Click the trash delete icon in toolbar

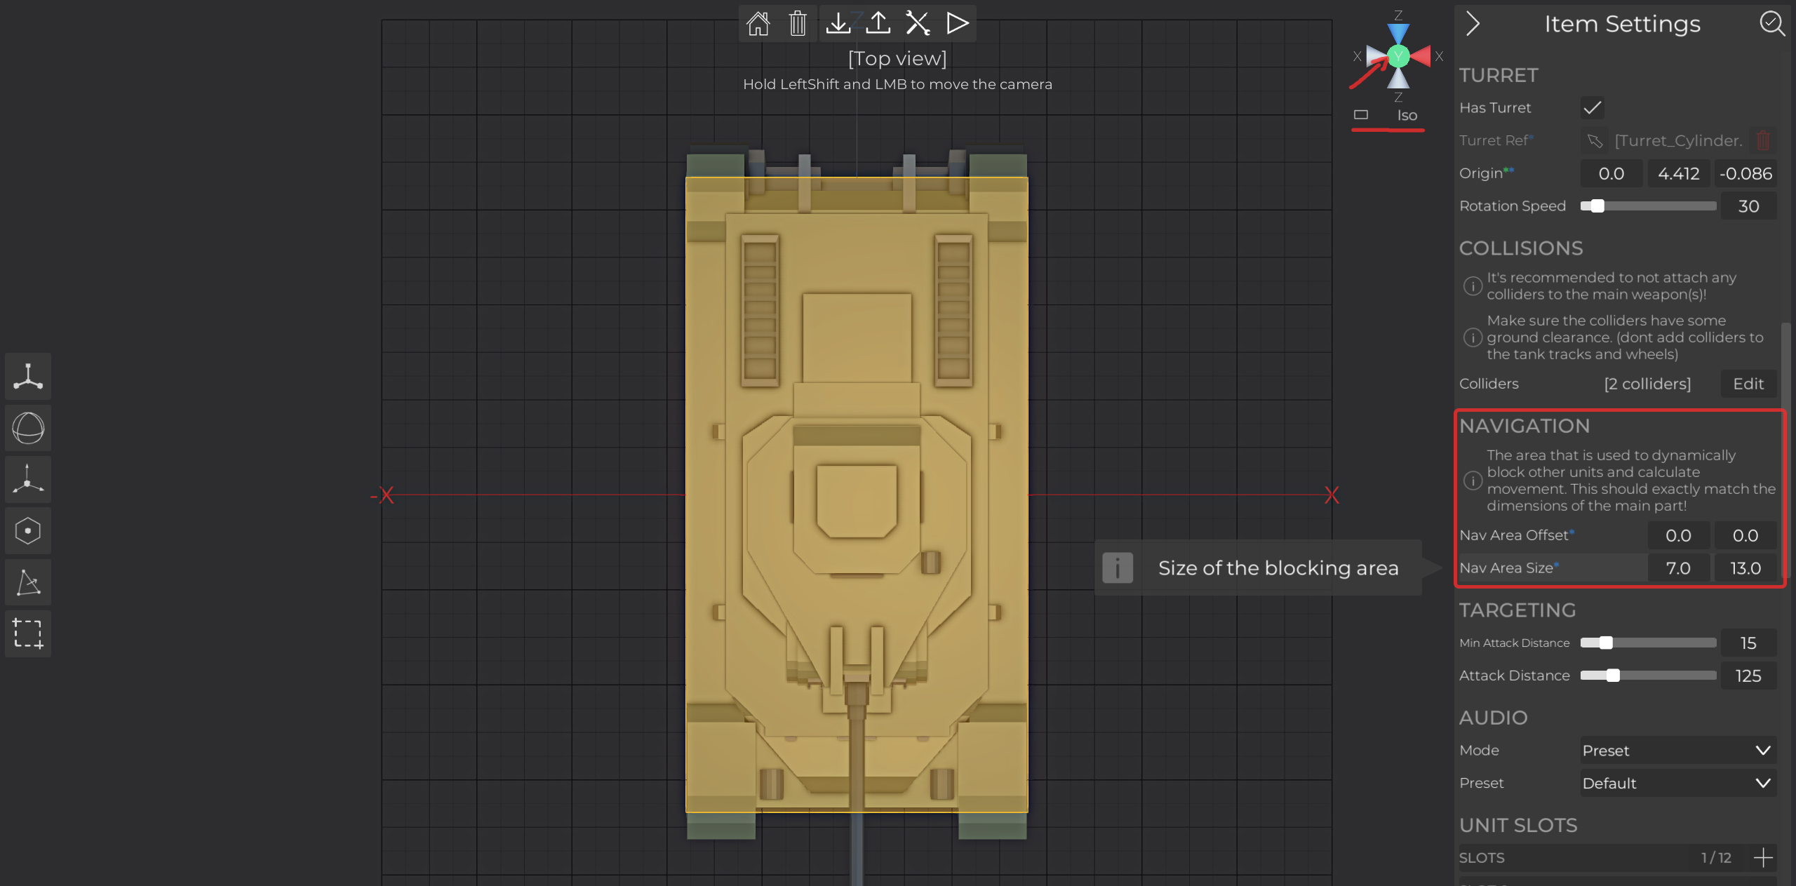pos(798,24)
